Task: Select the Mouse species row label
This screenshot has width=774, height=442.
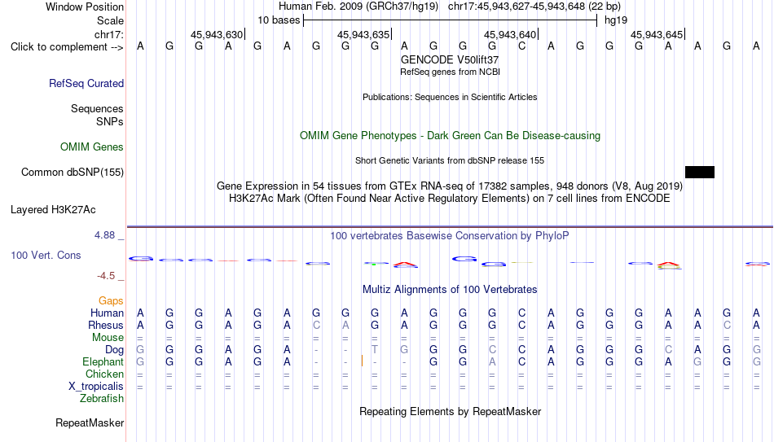Action: (108, 338)
